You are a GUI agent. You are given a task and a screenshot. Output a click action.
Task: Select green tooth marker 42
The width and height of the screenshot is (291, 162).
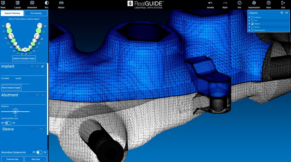pos(19,49)
